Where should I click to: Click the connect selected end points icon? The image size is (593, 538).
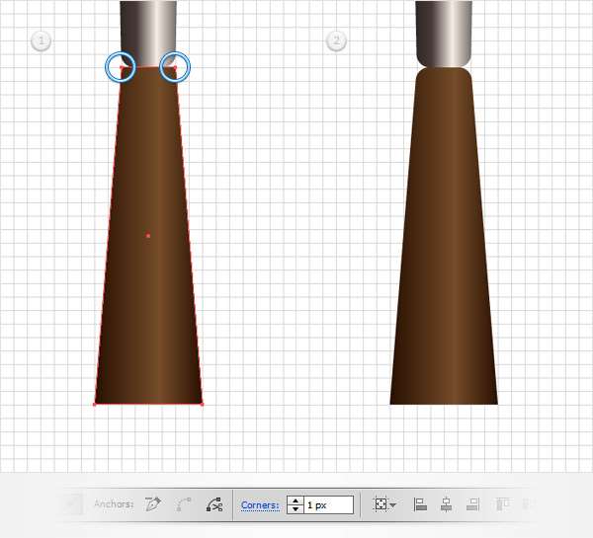click(x=184, y=504)
